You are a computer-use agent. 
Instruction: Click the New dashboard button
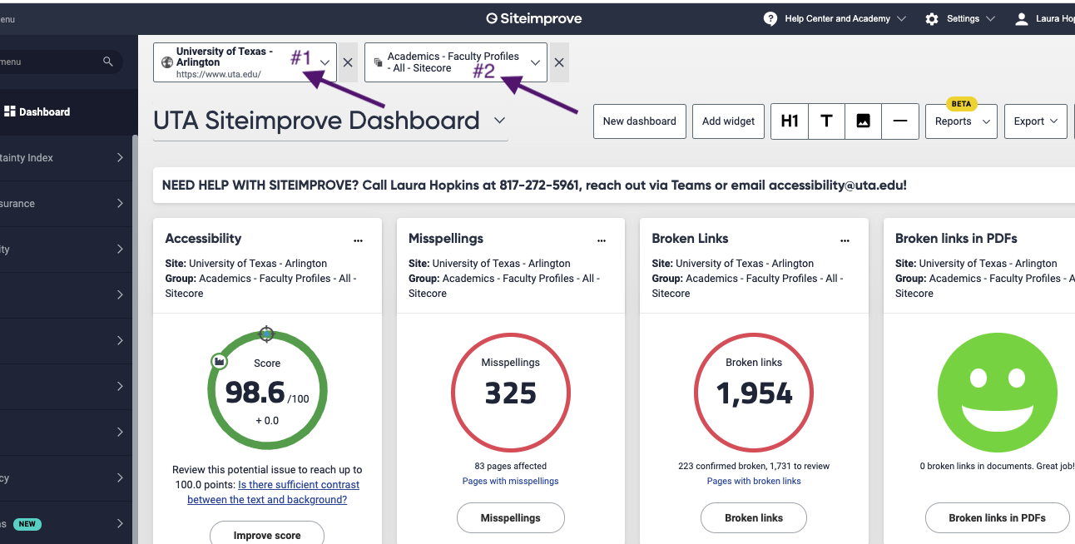639,121
